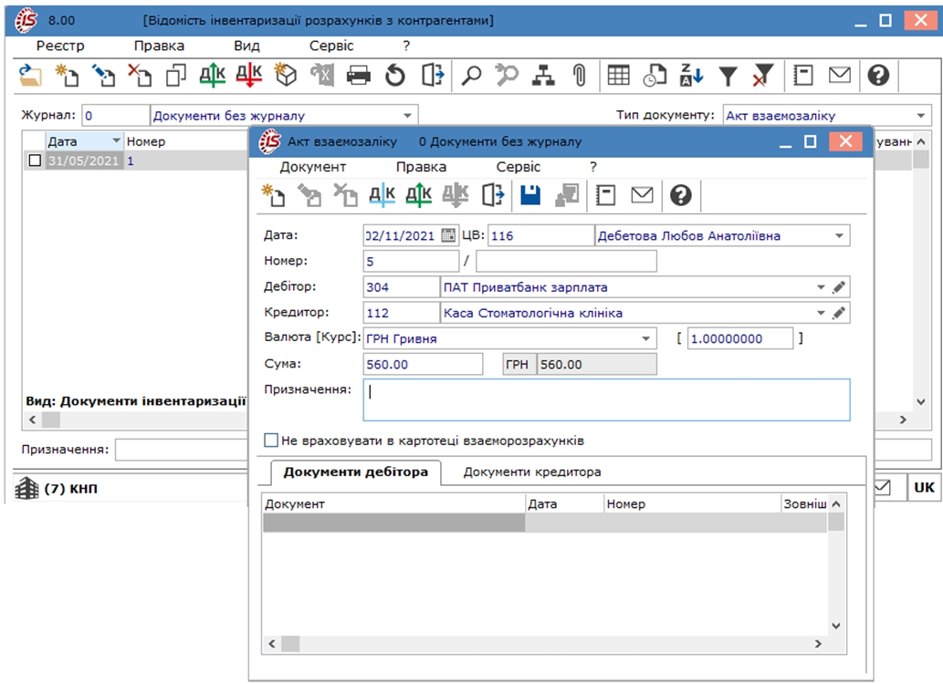This screenshot has width=943, height=684.
Task: Focus the Призначення text area in the act
Action: coord(606,399)
